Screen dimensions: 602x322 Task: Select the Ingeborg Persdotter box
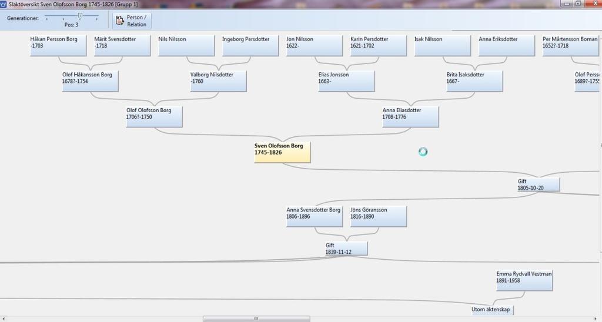click(250, 46)
